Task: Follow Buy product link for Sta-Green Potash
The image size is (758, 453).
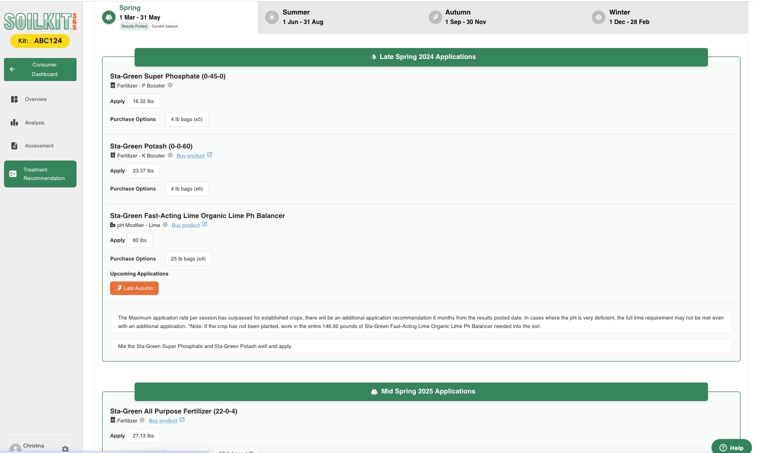Action: point(191,155)
